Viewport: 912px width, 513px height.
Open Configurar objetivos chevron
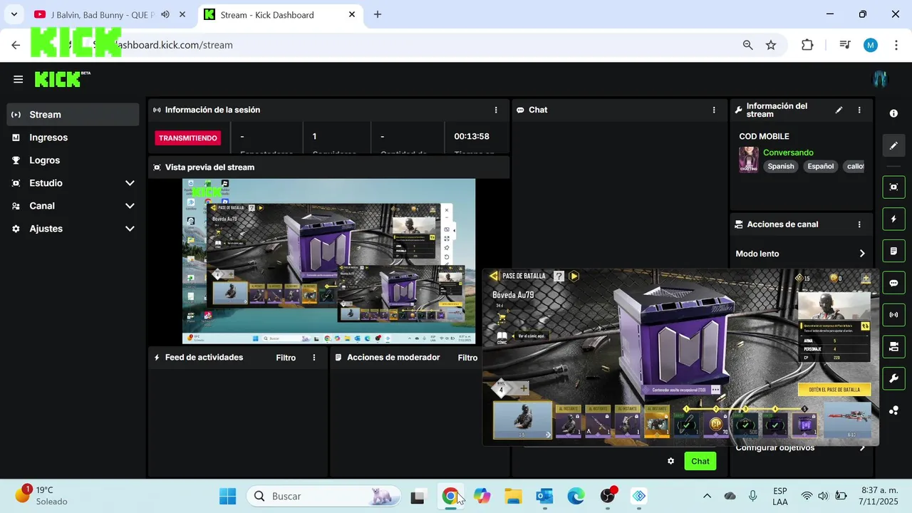(862, 447)
